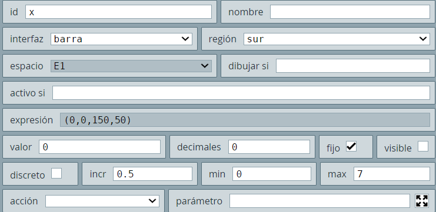Click the expresión label
Image resolution: width=436 pixels, height=212 pixels.
(x=31, y=120)
